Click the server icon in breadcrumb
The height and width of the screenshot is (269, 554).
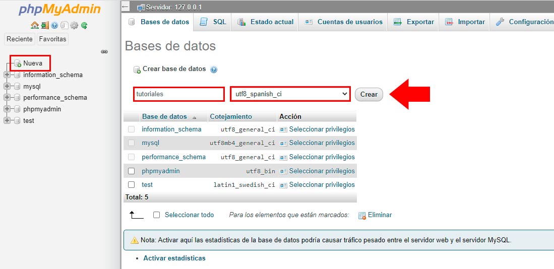141,8
